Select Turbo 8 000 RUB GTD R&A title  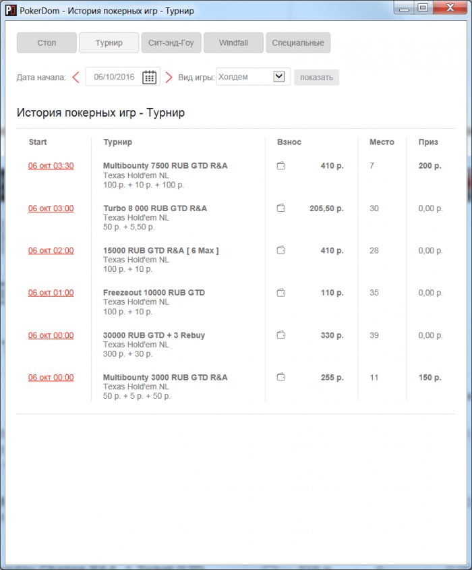[155, 208]
